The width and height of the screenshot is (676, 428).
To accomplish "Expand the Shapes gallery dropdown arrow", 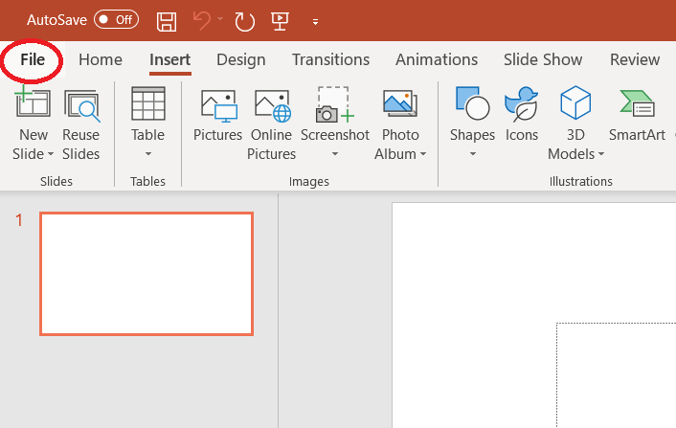I will (472, 154).
